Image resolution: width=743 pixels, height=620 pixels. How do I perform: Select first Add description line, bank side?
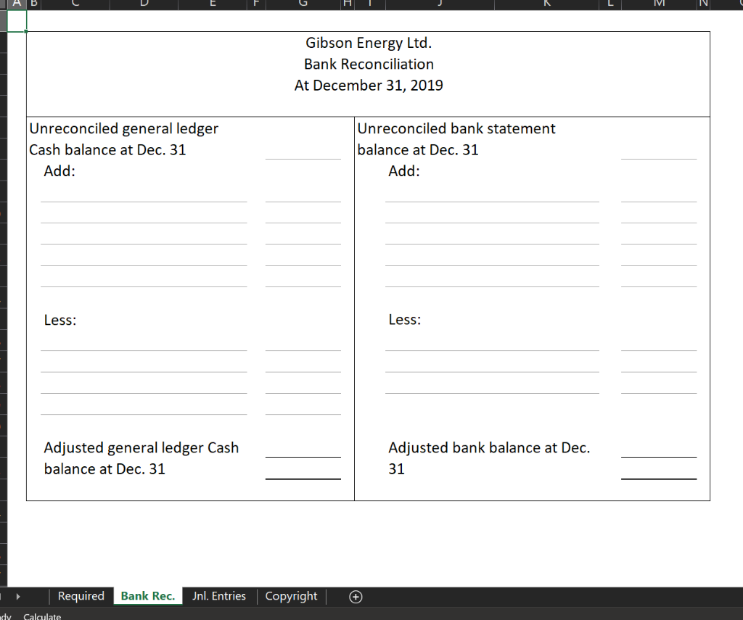coord(493,192)
